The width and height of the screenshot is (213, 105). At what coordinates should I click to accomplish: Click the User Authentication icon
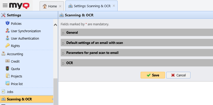click(x=7, y=38)
